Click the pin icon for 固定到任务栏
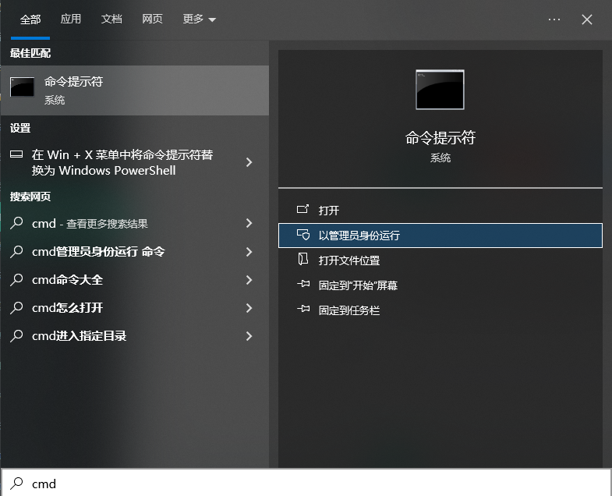The width and height of the screenshot is (612, 496). coord(303,310)
